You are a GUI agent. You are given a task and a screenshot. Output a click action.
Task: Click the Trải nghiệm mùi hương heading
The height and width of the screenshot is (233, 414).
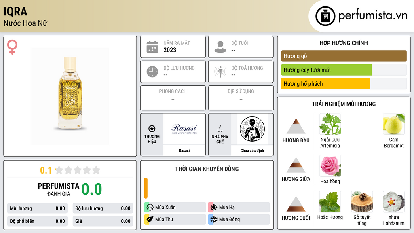tap(344, 104)
